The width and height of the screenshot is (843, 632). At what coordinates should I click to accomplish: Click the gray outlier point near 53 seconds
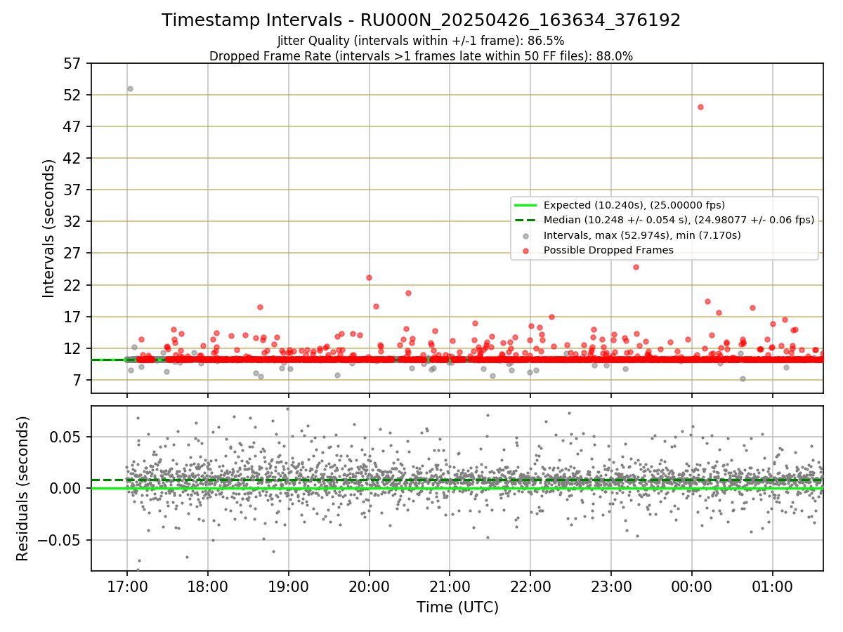pos(130,88)
